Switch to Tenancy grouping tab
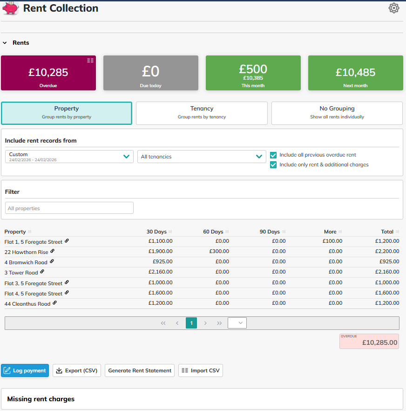Screen dimensions: 406x411 click(202, 113)
